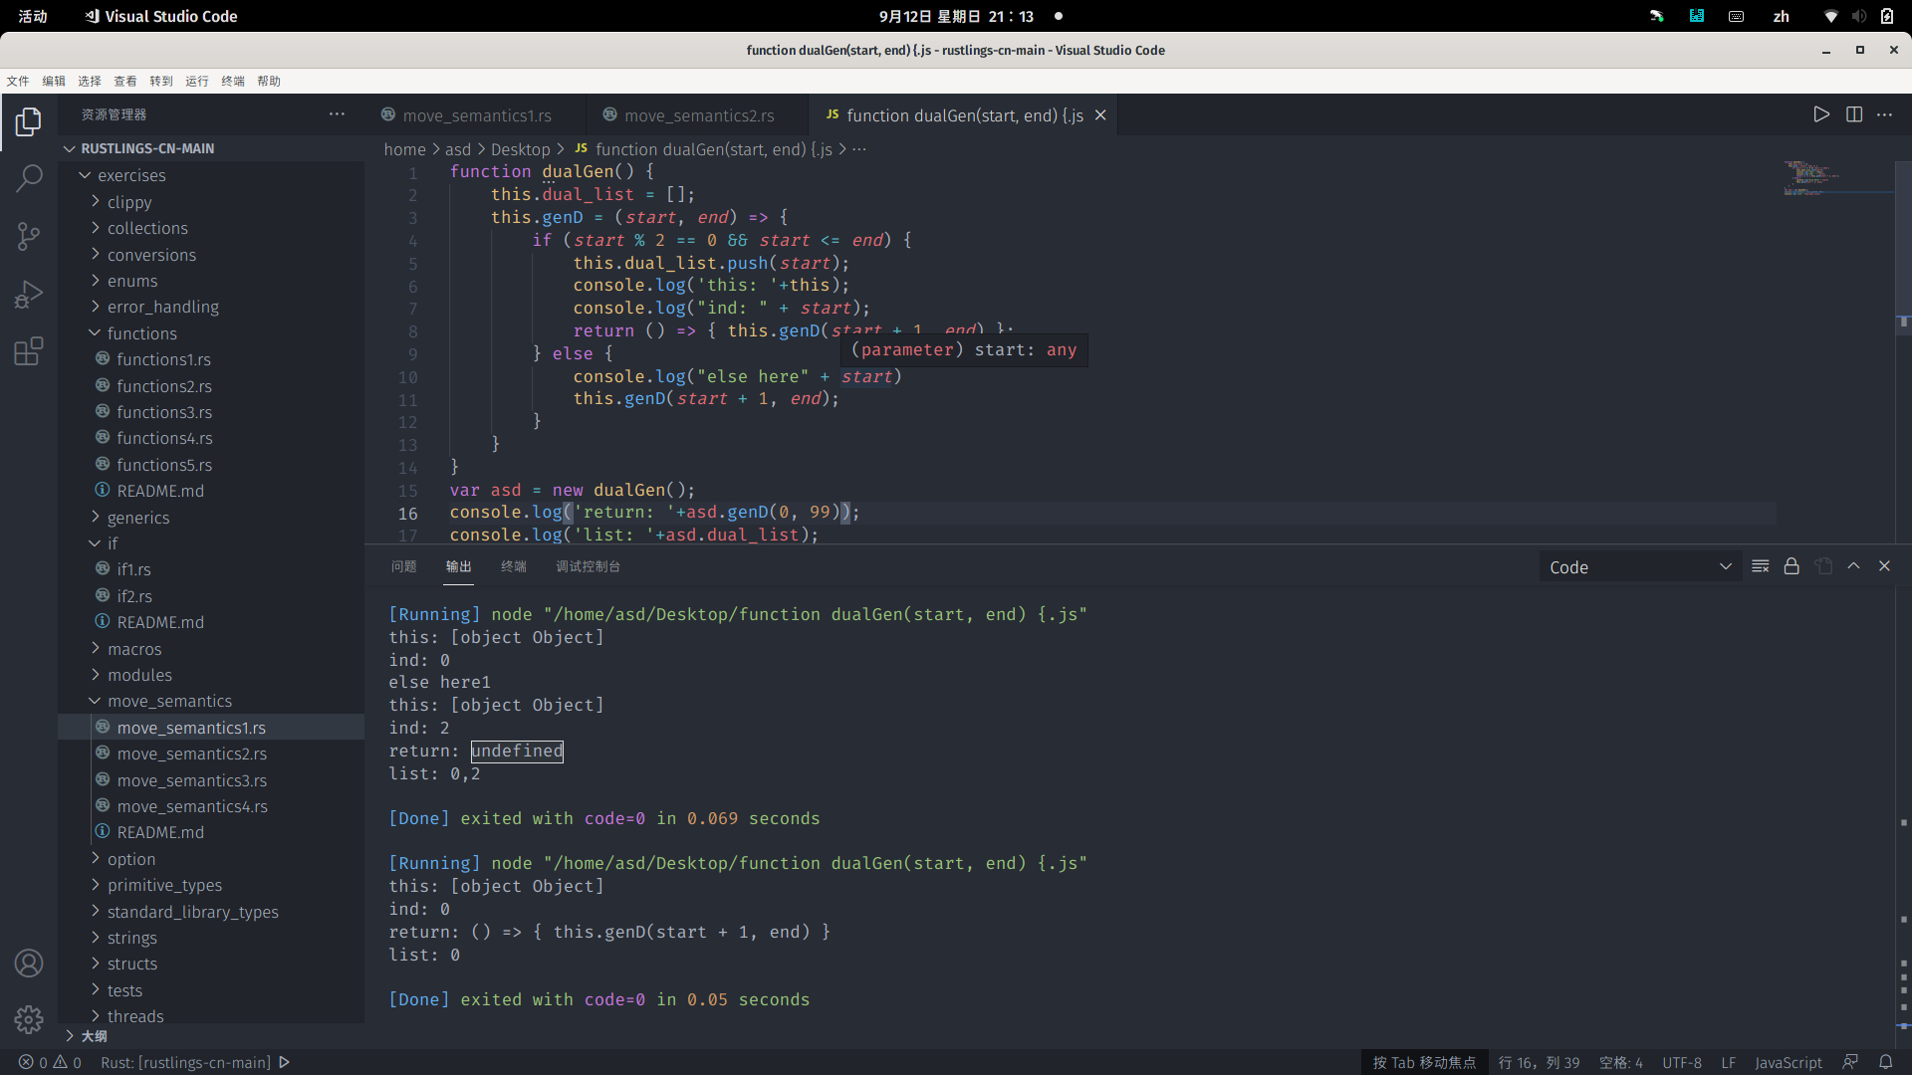
Task: Close the dualGen js editor tab
Action: [x=1100, y=115]
